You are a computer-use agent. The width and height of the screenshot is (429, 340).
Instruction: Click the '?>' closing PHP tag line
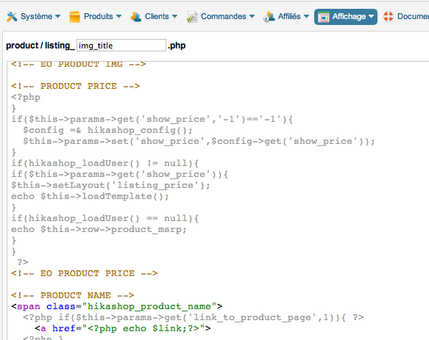(23, 262)
